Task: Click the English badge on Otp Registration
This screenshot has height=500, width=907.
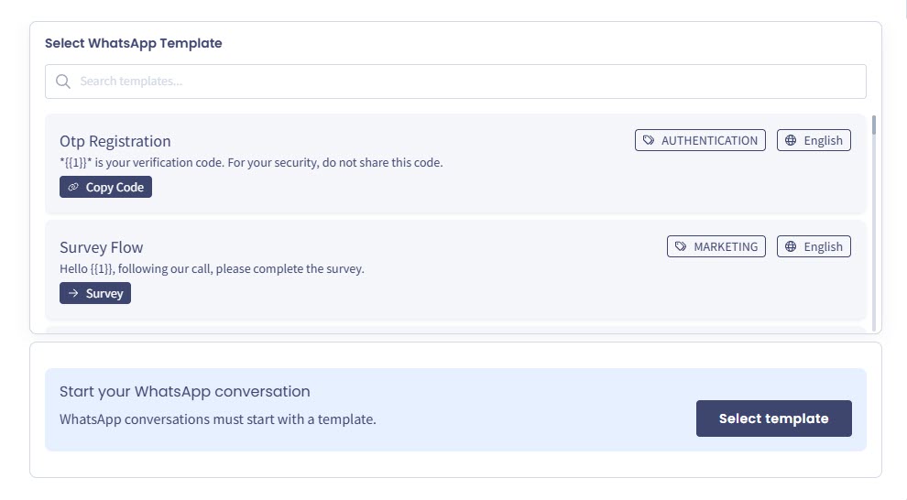Action: pyautogui.click(x=814, y=140)
